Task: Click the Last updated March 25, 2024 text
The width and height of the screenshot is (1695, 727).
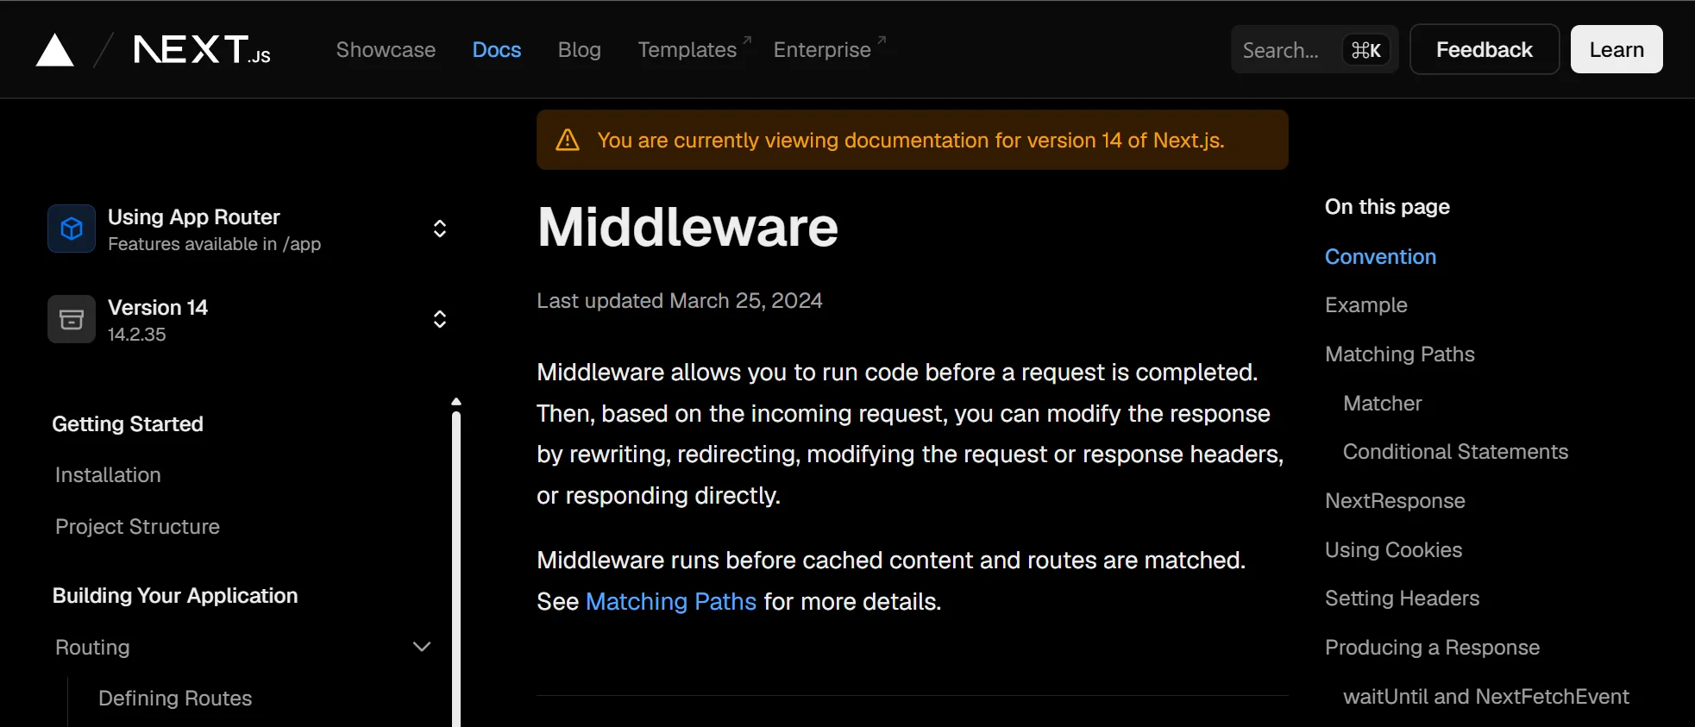Action: 680,301
